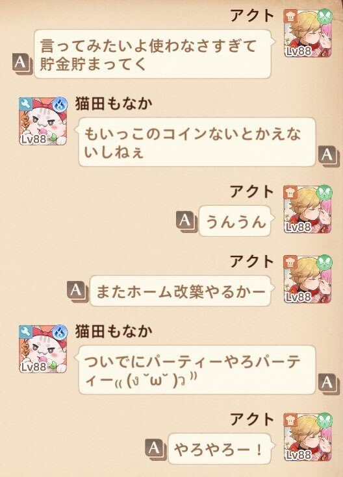Tap the green butterfly badge on topmost アクト avatar

click(325, 16)
